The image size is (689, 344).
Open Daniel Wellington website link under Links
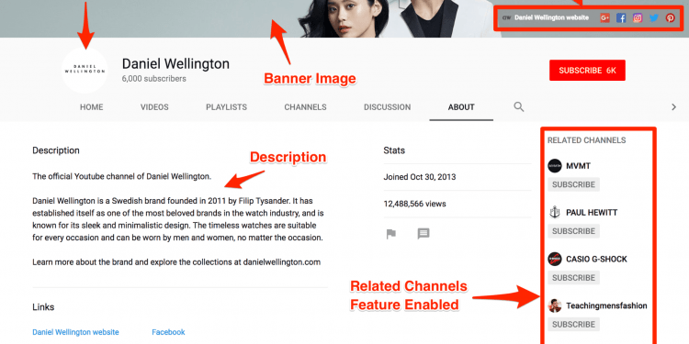tap(75, 332)
